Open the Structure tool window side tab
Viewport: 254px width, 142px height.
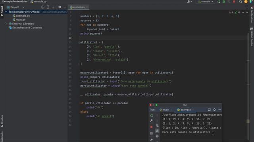[2, 121]
